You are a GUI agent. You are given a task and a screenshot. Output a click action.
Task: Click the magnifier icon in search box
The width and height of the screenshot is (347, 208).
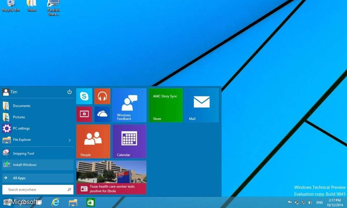69,190
